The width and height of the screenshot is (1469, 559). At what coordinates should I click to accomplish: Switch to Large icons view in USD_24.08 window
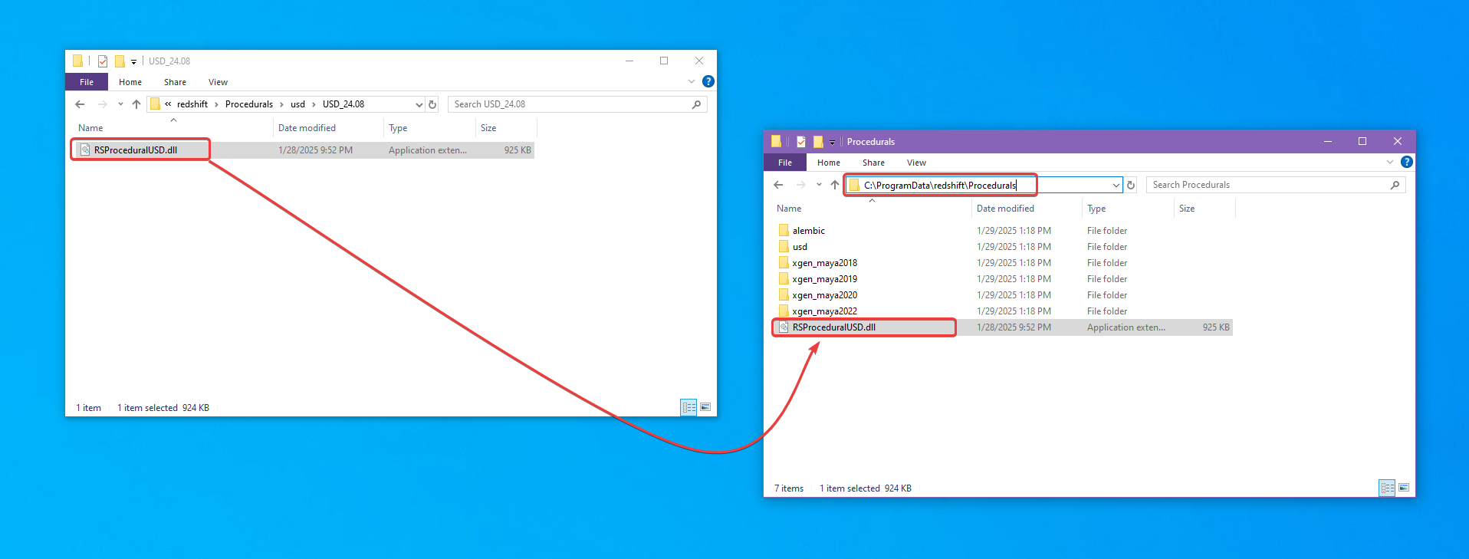point(705,407)
